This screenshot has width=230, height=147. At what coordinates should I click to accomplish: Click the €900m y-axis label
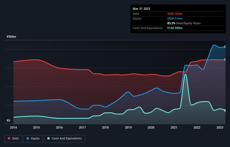tap(11, 37)
